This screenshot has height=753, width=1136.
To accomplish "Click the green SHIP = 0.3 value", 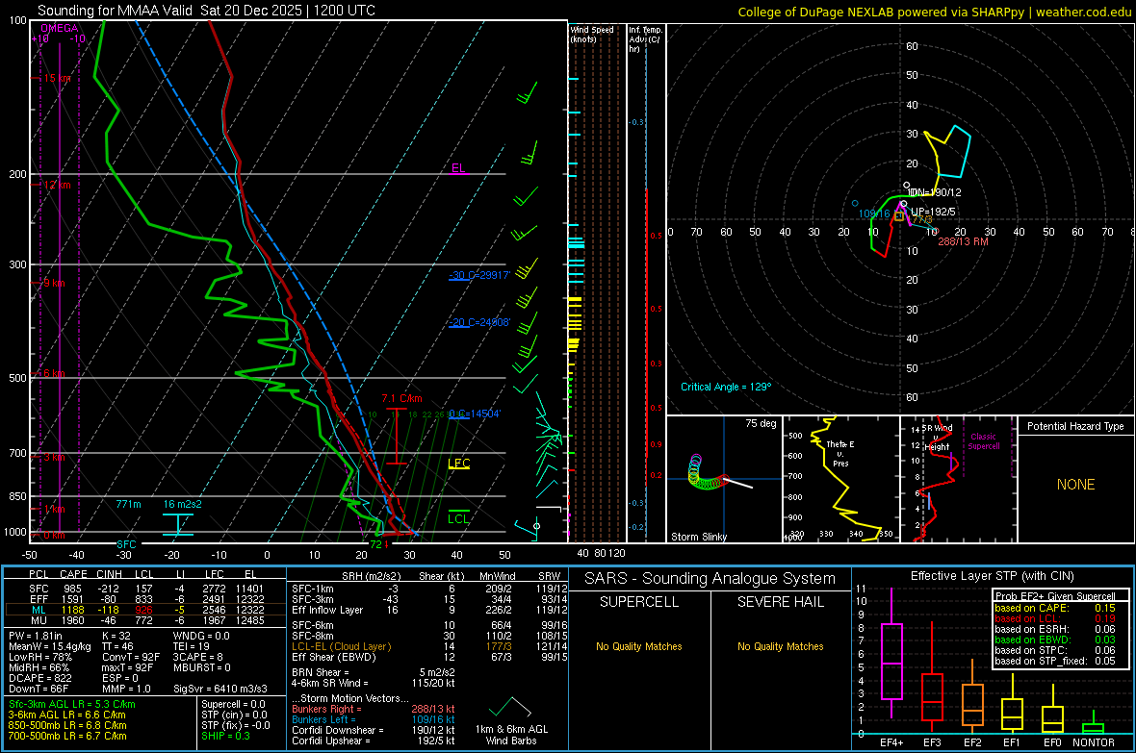I will point(225,736).
